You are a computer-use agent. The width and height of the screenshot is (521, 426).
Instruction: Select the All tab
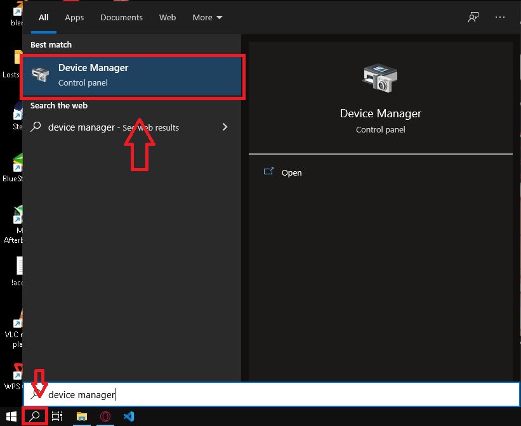click(x=43, y=17)
